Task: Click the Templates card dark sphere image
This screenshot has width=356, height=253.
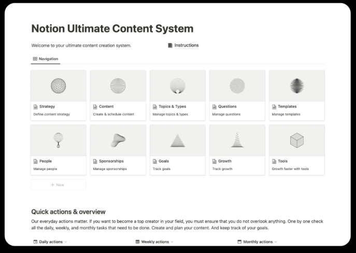Action: 297,86
